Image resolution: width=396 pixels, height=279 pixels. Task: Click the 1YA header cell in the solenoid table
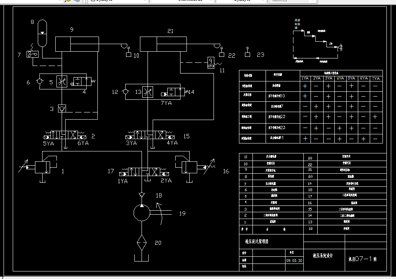(x=305, y=78)
